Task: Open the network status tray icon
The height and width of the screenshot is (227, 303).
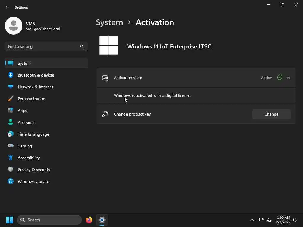Action: tap(261, 220)
